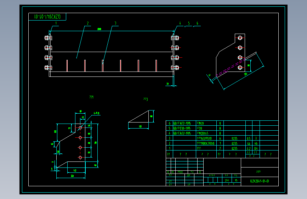Click part callout number 3 above main view
The width and height of the screenshot is (307, 199).
pos(115,23)
